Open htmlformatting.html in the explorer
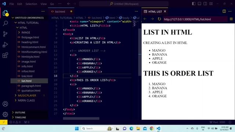235x132 pixels. (x=34, y=52)
